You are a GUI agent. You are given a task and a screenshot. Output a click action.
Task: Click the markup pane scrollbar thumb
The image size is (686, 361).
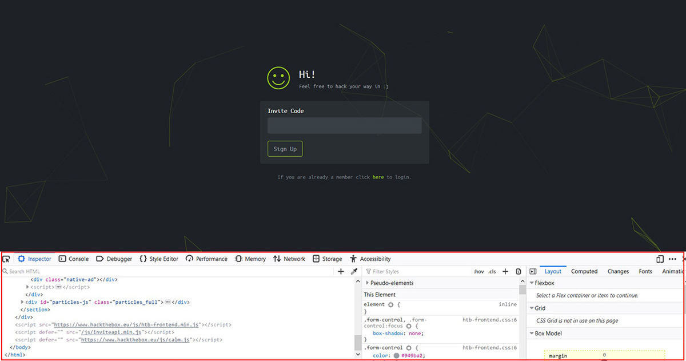[x=358, y=342]
